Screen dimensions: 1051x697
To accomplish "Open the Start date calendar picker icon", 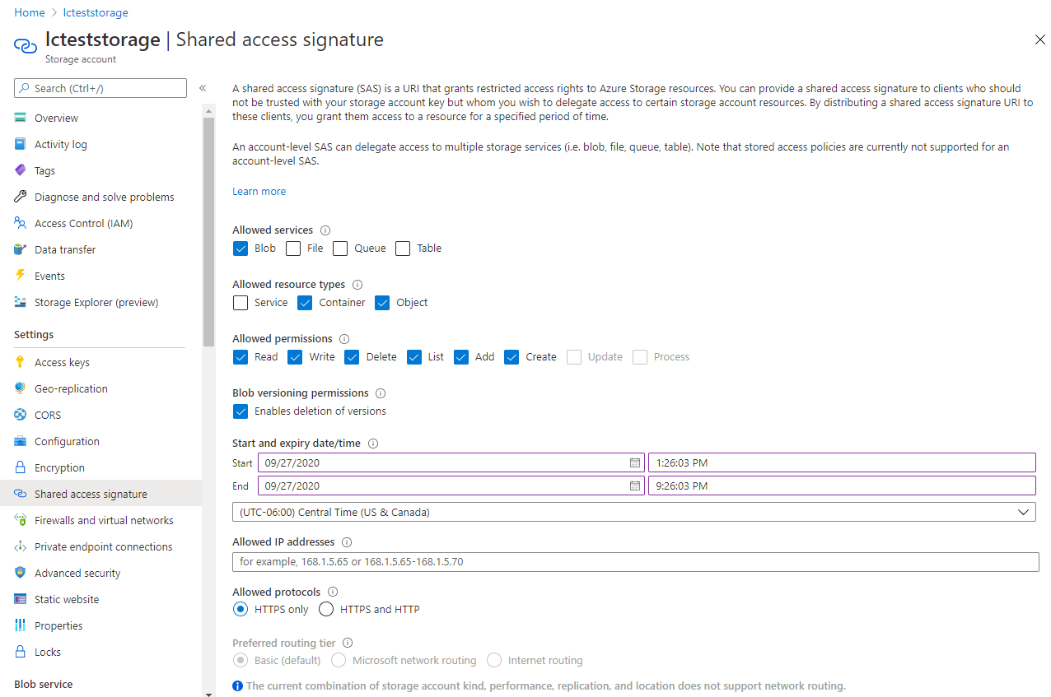I will point(635,462).
